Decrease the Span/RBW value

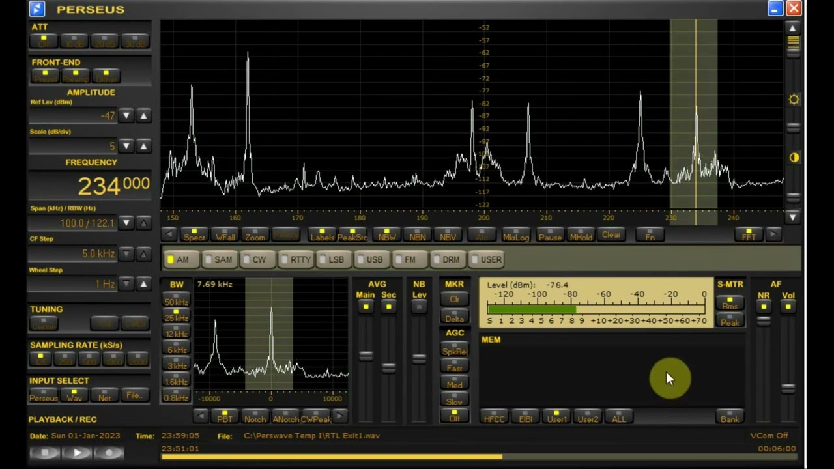126,223
